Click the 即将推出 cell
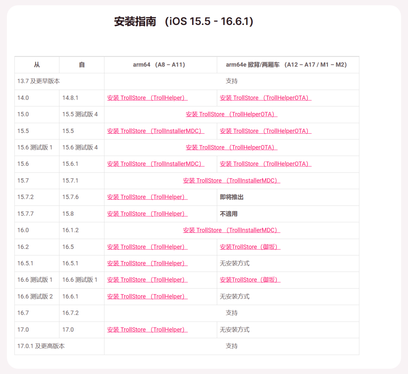Viewport: 408px width, 374px height. tap(288, 197)
